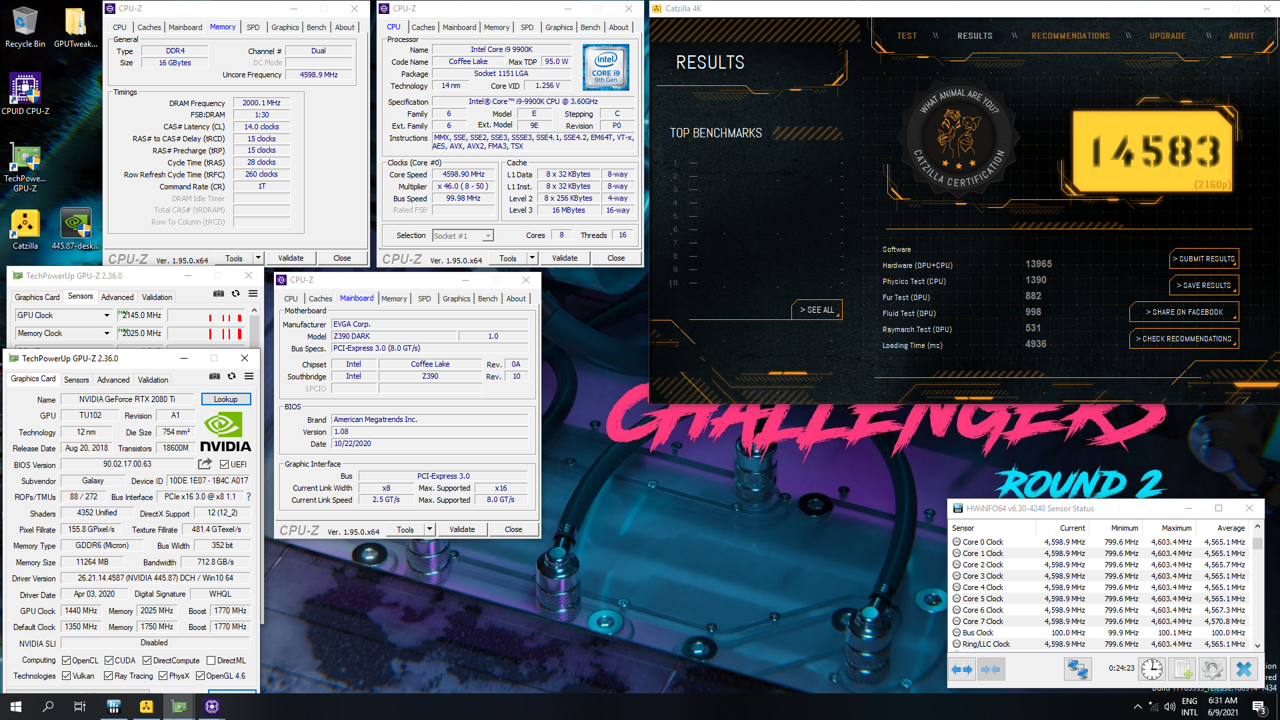The height and width of the screenshot is (720, 1280).
Task: Click Catzilla taskbar icon
Action: [x=147, y=707]
